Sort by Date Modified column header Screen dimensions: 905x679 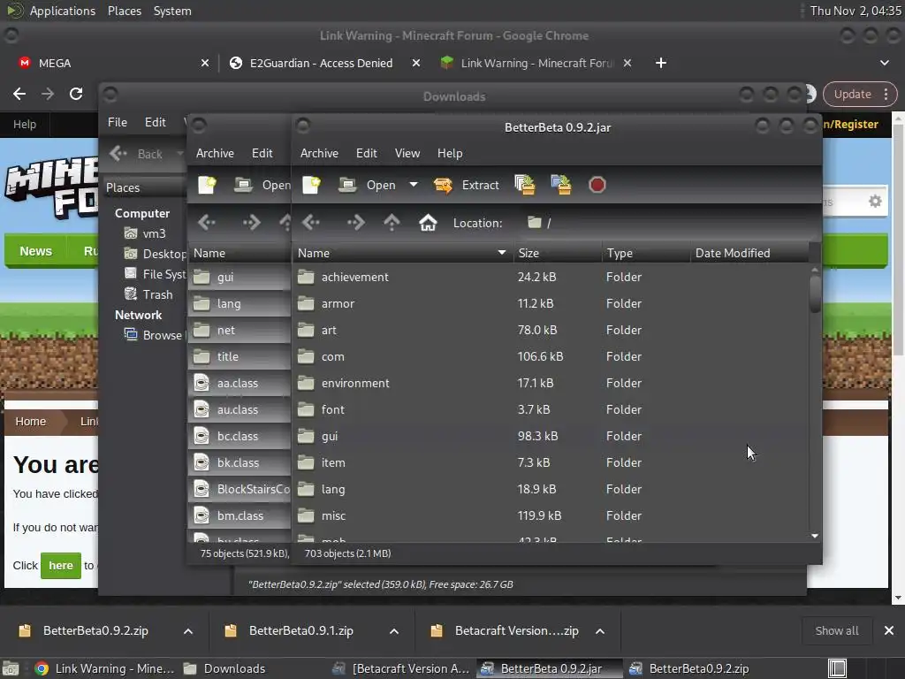[x=749, y=253]
